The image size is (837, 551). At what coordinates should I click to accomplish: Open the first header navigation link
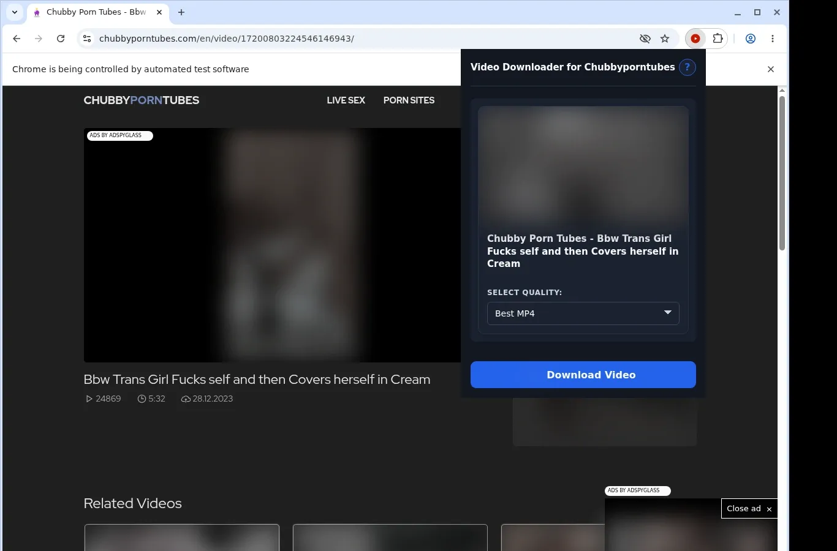(x=346, y=100)
